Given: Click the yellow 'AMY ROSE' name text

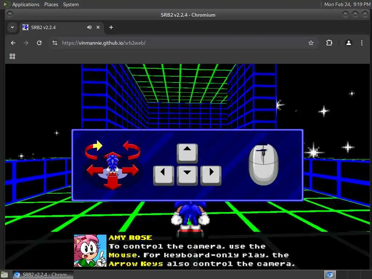Looking at the screenshot, I should 130,238.
